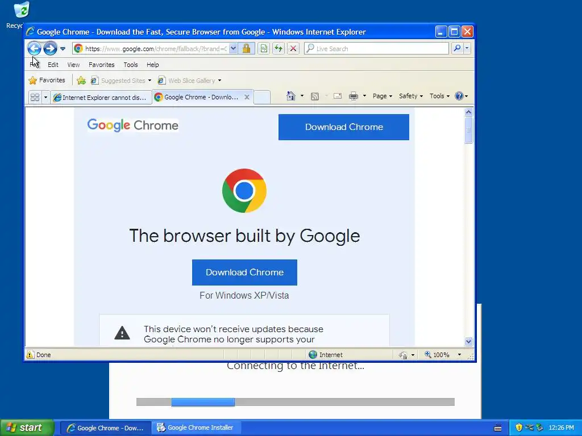
Task: Stop loading with the red X icon
Action: [x=293, y=49]
